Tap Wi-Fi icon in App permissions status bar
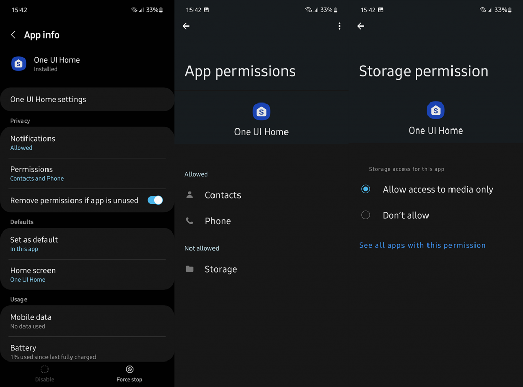 click(x=308, y=10)
